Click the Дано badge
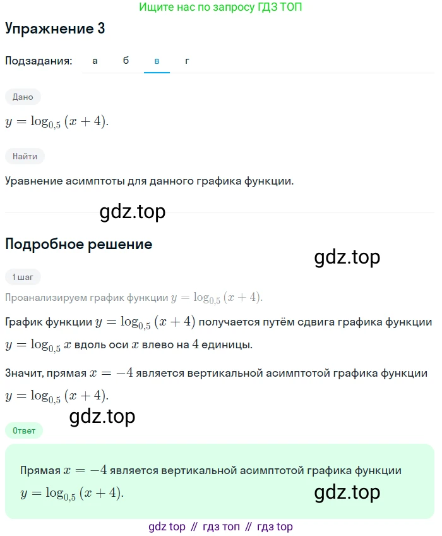The image size is (442, 536). coord(23,97)
